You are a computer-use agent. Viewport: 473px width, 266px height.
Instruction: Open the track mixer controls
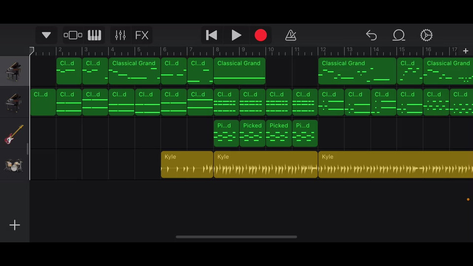pos(120,35)
